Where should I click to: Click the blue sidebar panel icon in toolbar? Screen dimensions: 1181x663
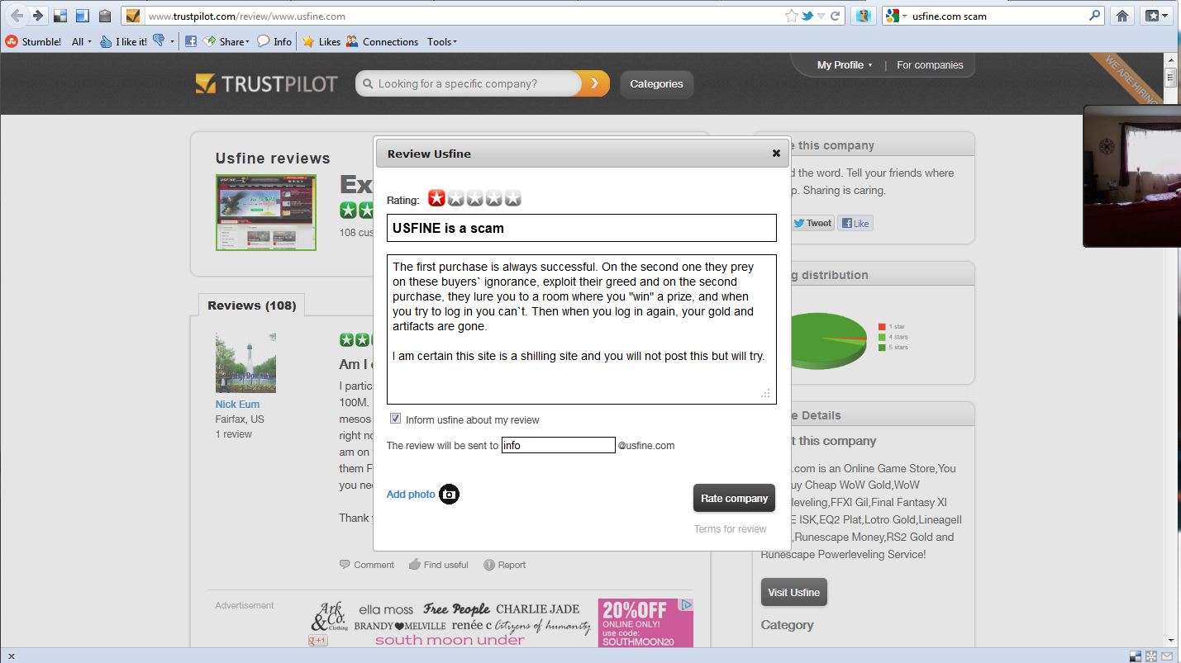pyautogui.click(x=82, y=16)
